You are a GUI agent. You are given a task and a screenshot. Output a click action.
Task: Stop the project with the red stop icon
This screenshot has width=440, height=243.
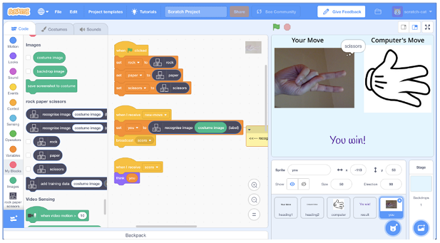(x=287, y=27)
